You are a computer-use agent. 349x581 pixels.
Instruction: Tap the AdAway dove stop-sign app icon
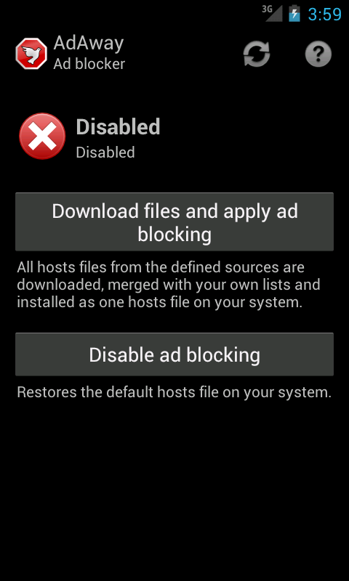point(31,54)
